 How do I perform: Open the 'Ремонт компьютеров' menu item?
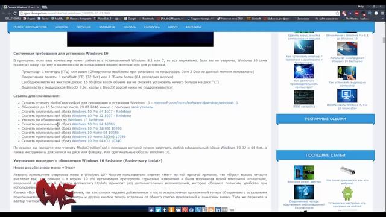click(30, 27)
